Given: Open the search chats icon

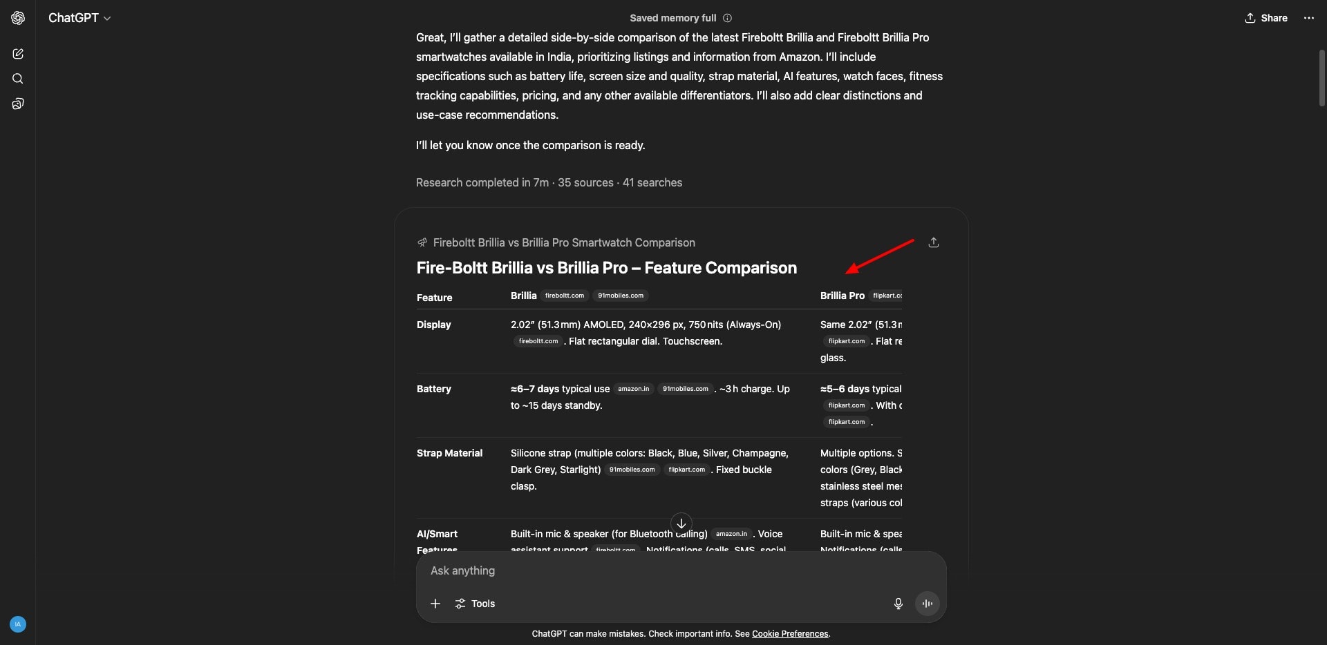Looking at the screenshot, I should click(18, 79).
